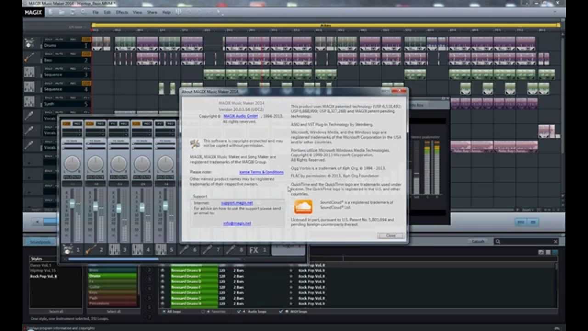Mute the Bass track
The width and height of the screenshot is (588, 331).
tap(60, 54)
